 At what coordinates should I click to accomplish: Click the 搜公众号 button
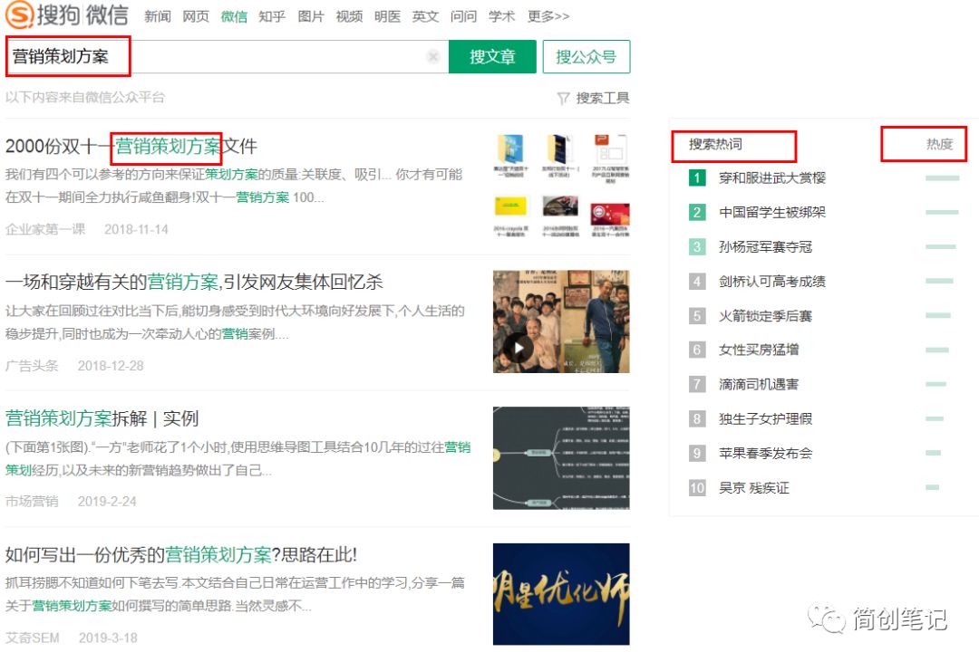(586, 57)
